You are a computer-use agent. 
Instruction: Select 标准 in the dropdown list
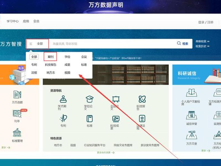84,65
